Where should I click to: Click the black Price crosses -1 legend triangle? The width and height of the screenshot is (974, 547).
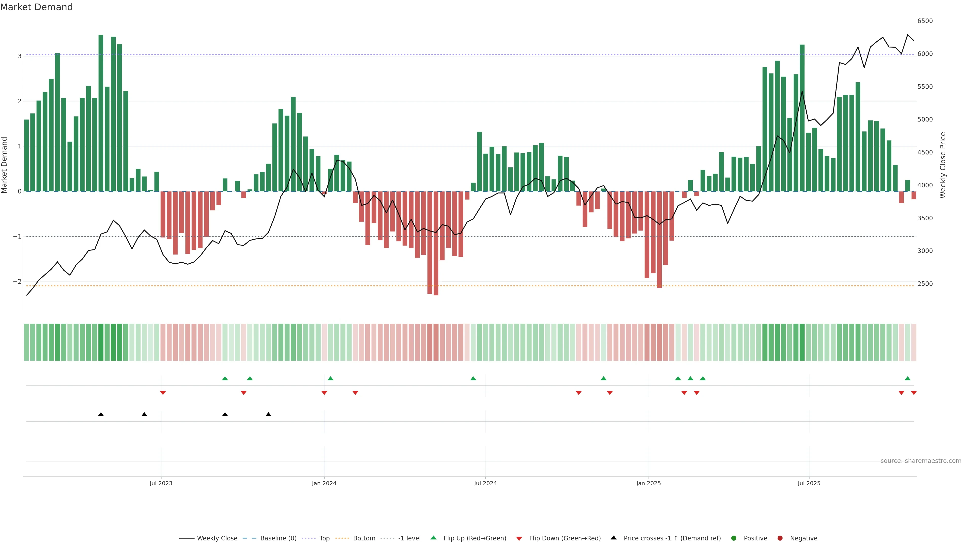pos(614,538)
